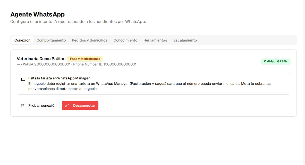
Task: Select the Conocimiento tab
Action: [x=125, y=40]
